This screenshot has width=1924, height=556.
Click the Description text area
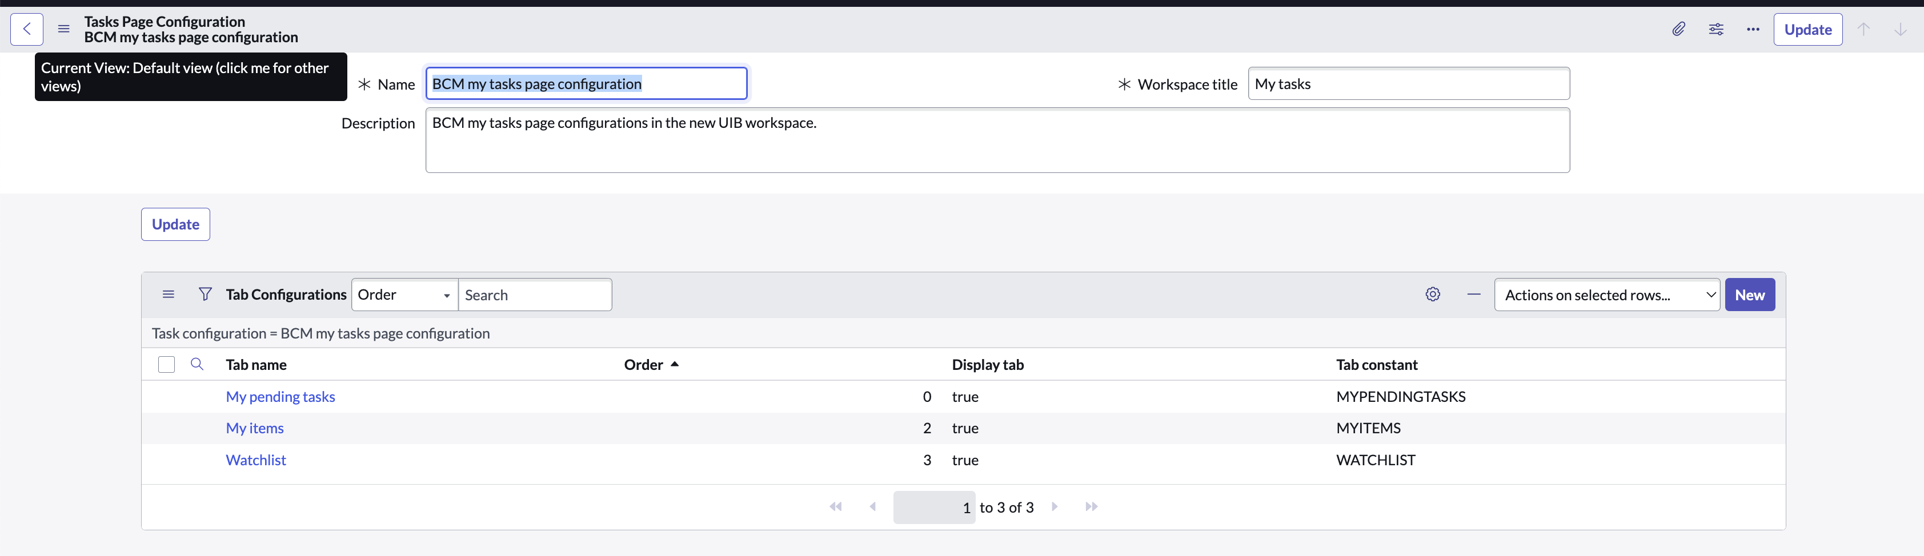point(997,140)
